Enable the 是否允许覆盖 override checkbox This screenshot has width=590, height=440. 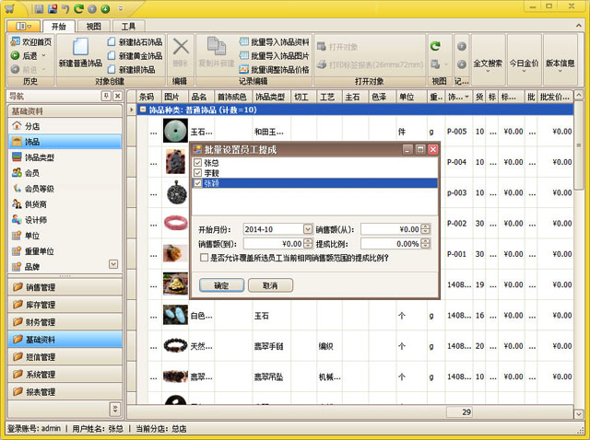click(204, 258)
